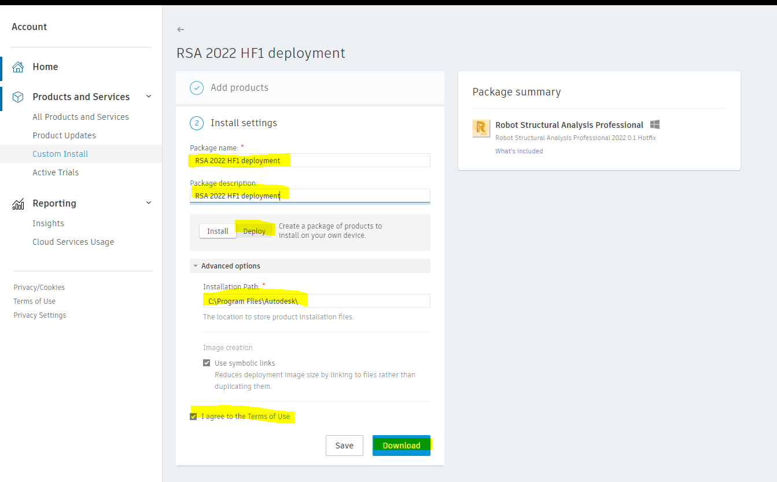Click the Home icon in the sidebar
The image size is (777, 482).
point(18,67)
